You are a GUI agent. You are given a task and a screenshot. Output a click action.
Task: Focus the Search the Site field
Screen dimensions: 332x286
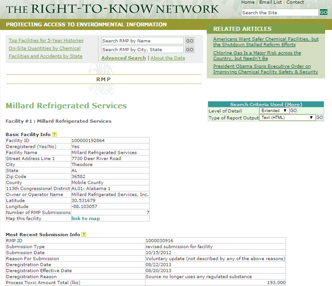280,12
